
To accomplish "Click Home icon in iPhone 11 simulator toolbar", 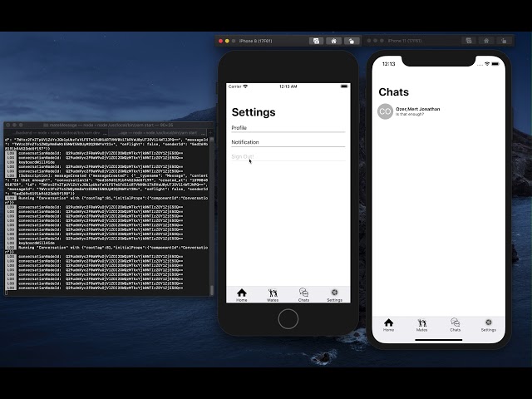I will [485, 41].
